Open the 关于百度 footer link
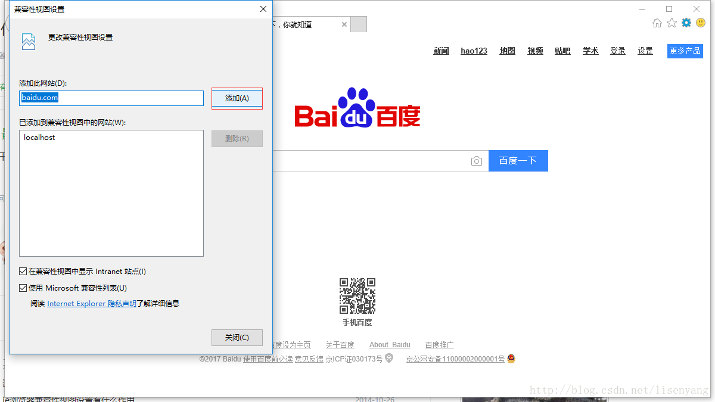Viewport: 715px width, 402px height. 340,345
